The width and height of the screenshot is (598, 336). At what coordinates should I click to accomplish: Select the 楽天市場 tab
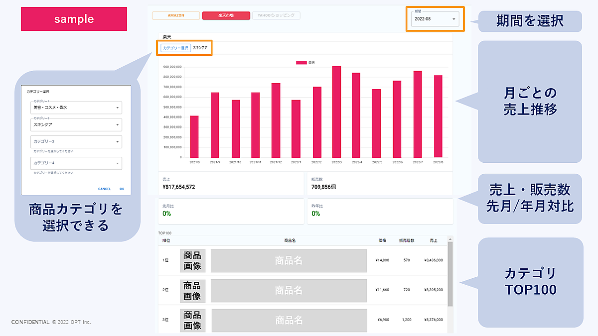pyautogui.click(x=225, y=15)
